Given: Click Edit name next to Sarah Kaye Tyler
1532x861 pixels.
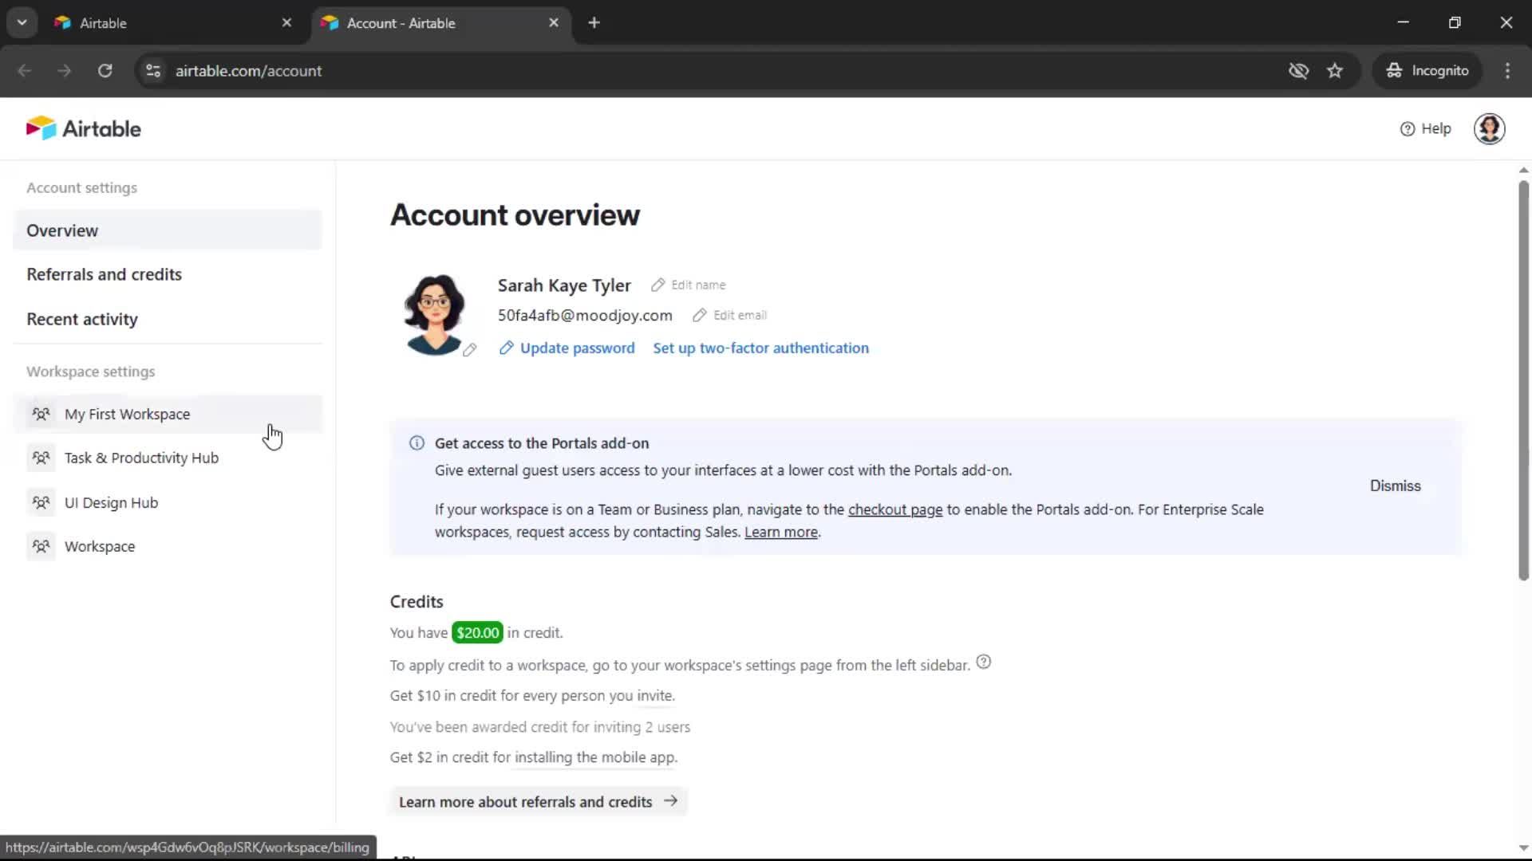Looking at the screenshot, I should point(688,285).
